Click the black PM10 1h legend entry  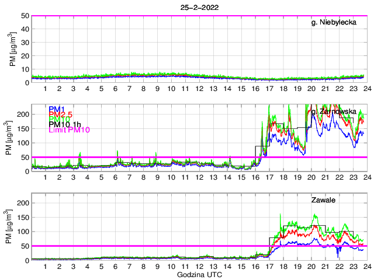pos(64,124)
